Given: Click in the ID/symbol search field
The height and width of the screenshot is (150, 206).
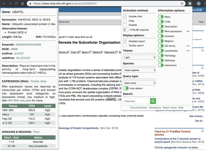Looking at the screenshot, I should click(x=137, y=101).
